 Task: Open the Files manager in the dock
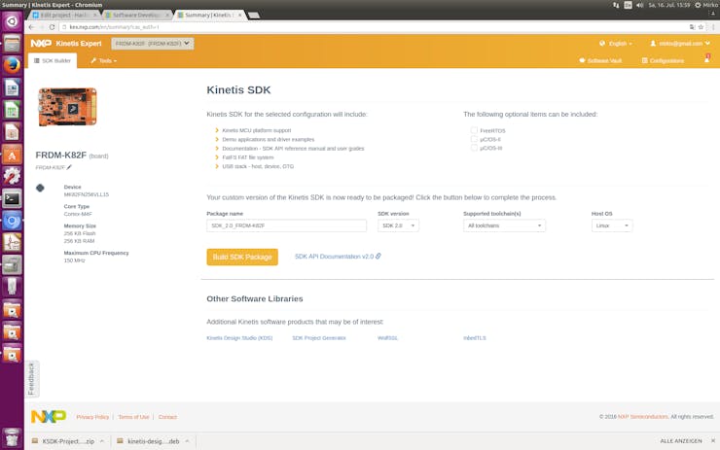pos(12,43)
